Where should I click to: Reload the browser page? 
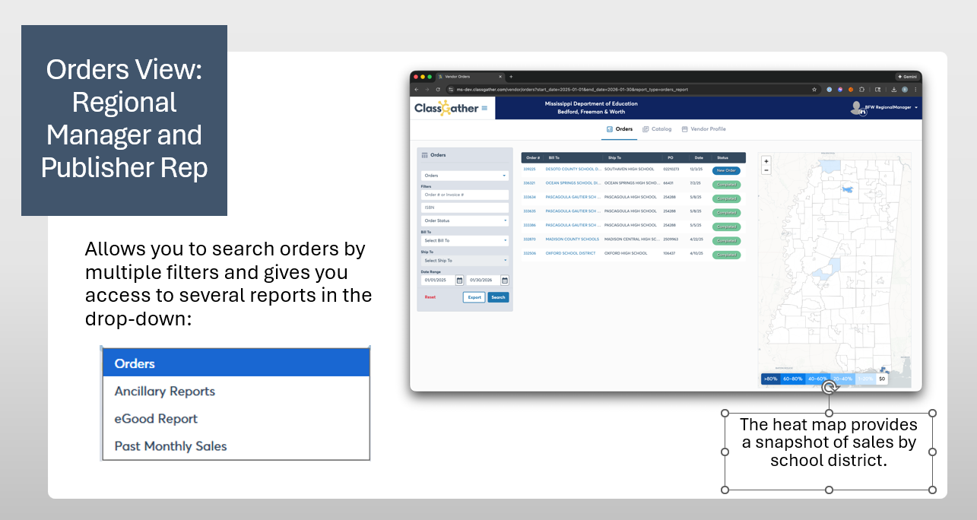[x=438, y=89]
